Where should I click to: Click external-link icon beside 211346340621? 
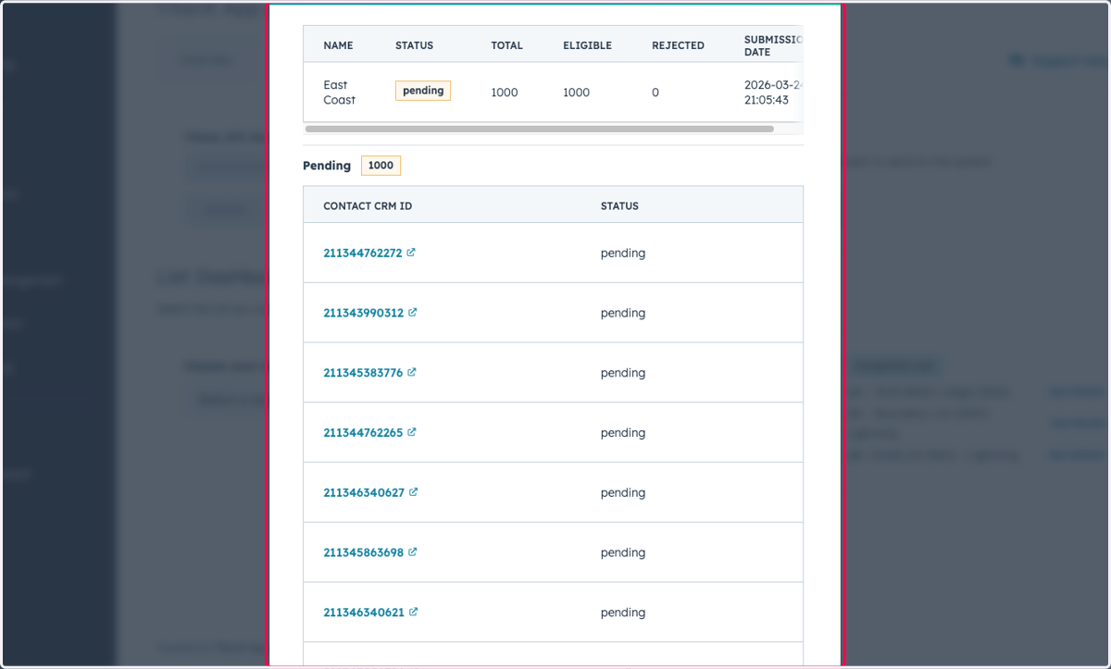413,612
